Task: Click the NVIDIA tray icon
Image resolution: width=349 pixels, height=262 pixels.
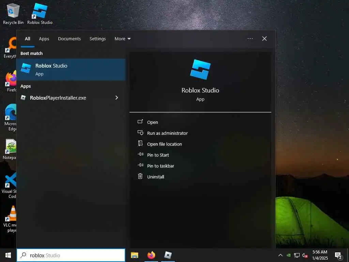Action: pos(288,255)
